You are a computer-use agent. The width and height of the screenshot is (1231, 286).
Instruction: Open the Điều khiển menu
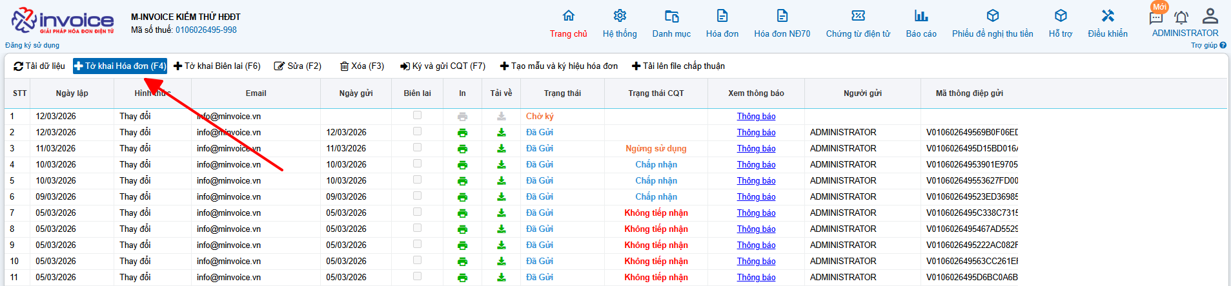point(1108,24)
